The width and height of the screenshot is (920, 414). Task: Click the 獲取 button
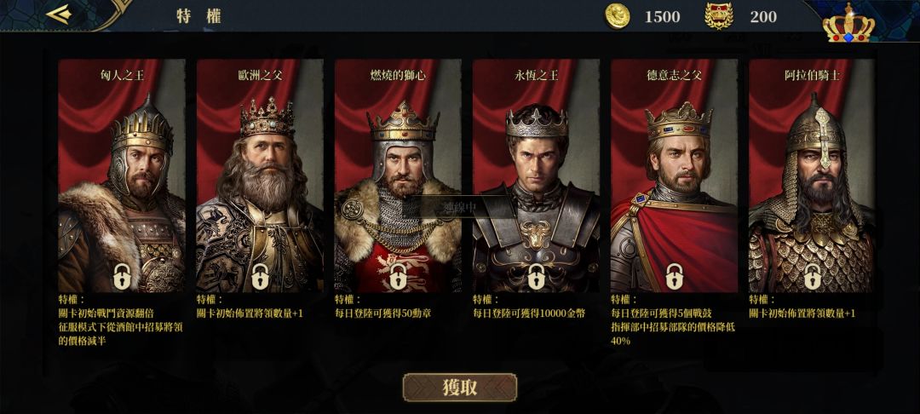460,388
